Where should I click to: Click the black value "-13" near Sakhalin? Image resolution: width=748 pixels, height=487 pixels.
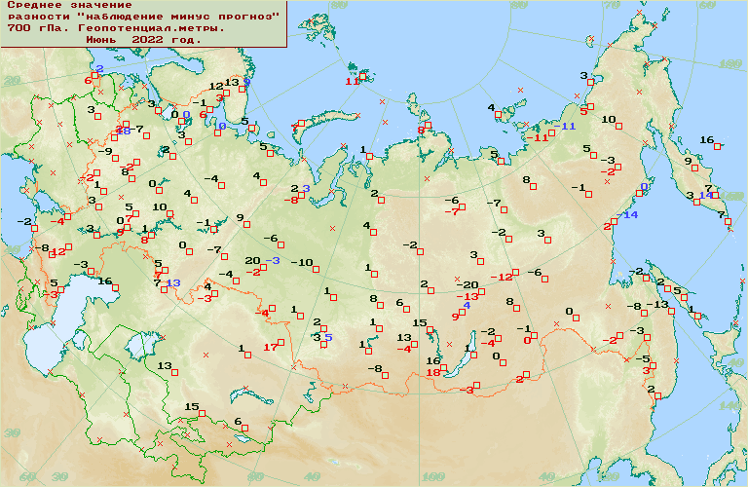pos(657,304)
